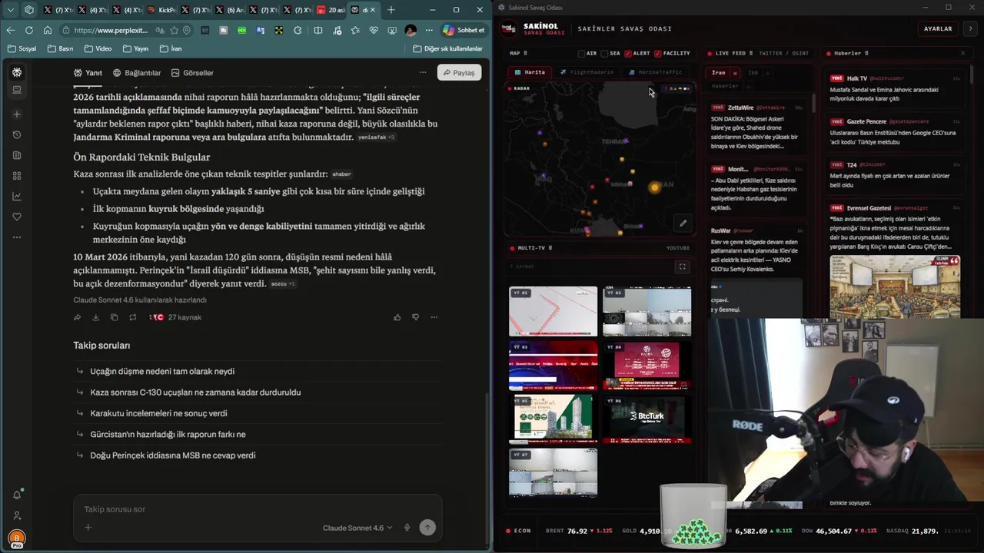Open the three-dot menu under the answer
The image size is (984, 553).
tap(434, 317)
